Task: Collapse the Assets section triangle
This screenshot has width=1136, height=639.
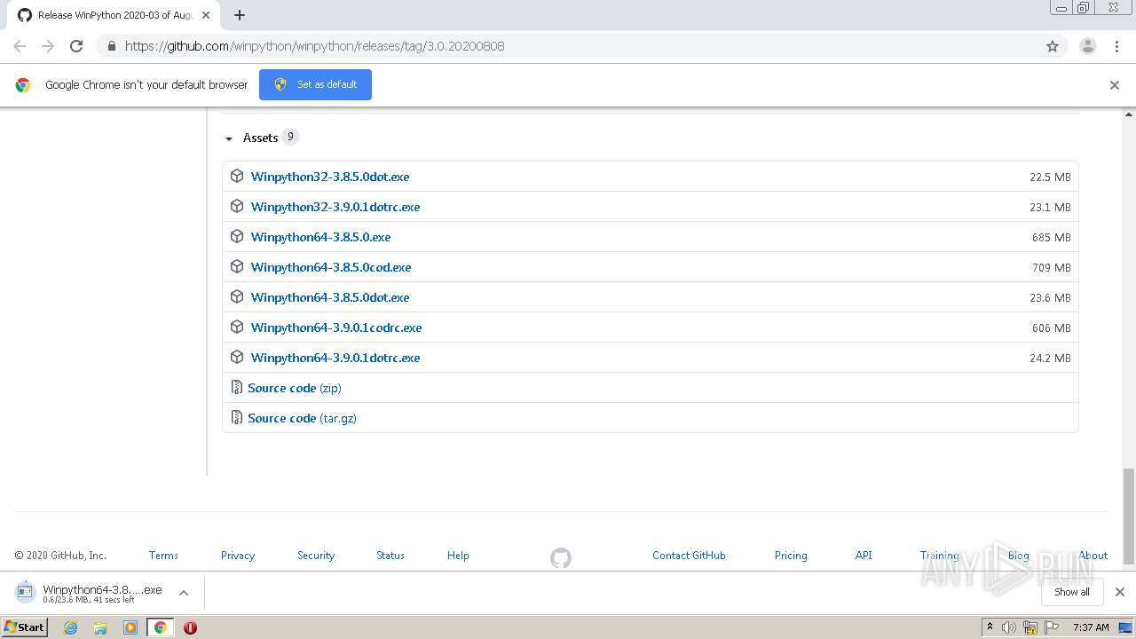Action: click(229, 138)
